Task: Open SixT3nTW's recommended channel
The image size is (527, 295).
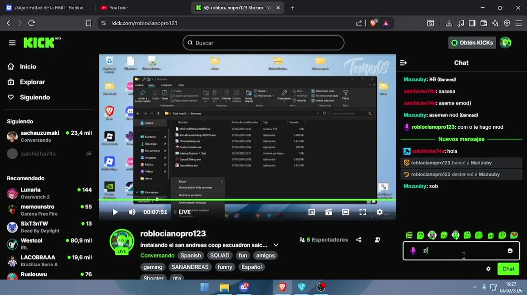Action: coord(49,227)
